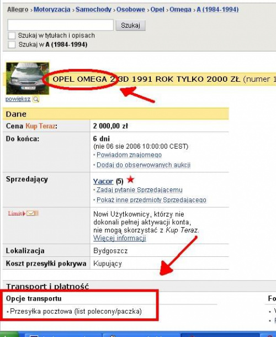Tick Szukaj w A (1984-1994) checkbox
276x337 pixels.
click(12, 45)
